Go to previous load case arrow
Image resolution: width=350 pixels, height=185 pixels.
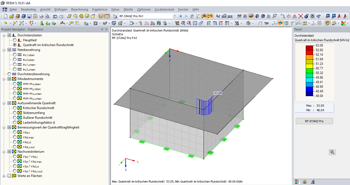180,16
